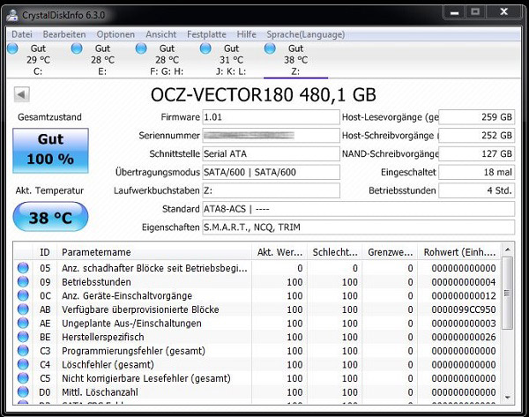The height and width of the screenshot is (417, 529).
Task: Click the attribute list scroll down arrow
Action: (508, 398)
